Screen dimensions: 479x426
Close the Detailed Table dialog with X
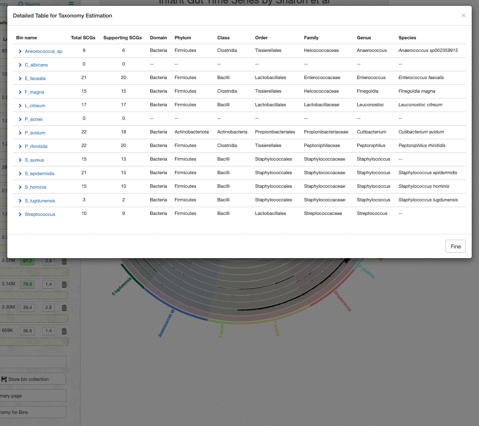click(x=463, y=16)
